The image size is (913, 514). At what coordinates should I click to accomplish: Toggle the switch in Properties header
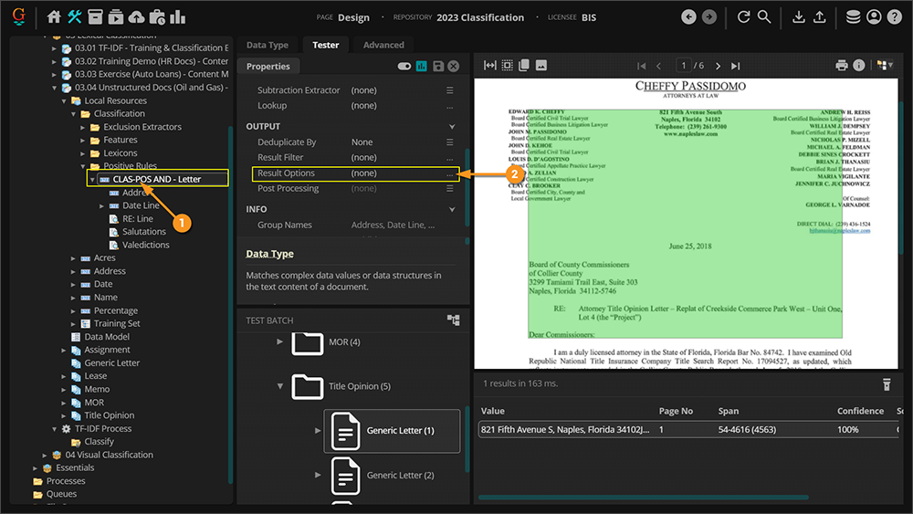coord(404,67)
